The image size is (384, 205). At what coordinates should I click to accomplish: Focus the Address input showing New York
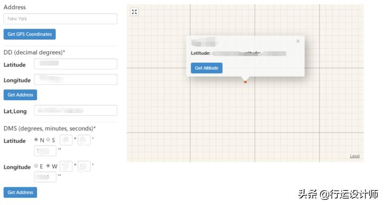click(x=60, y=19)
